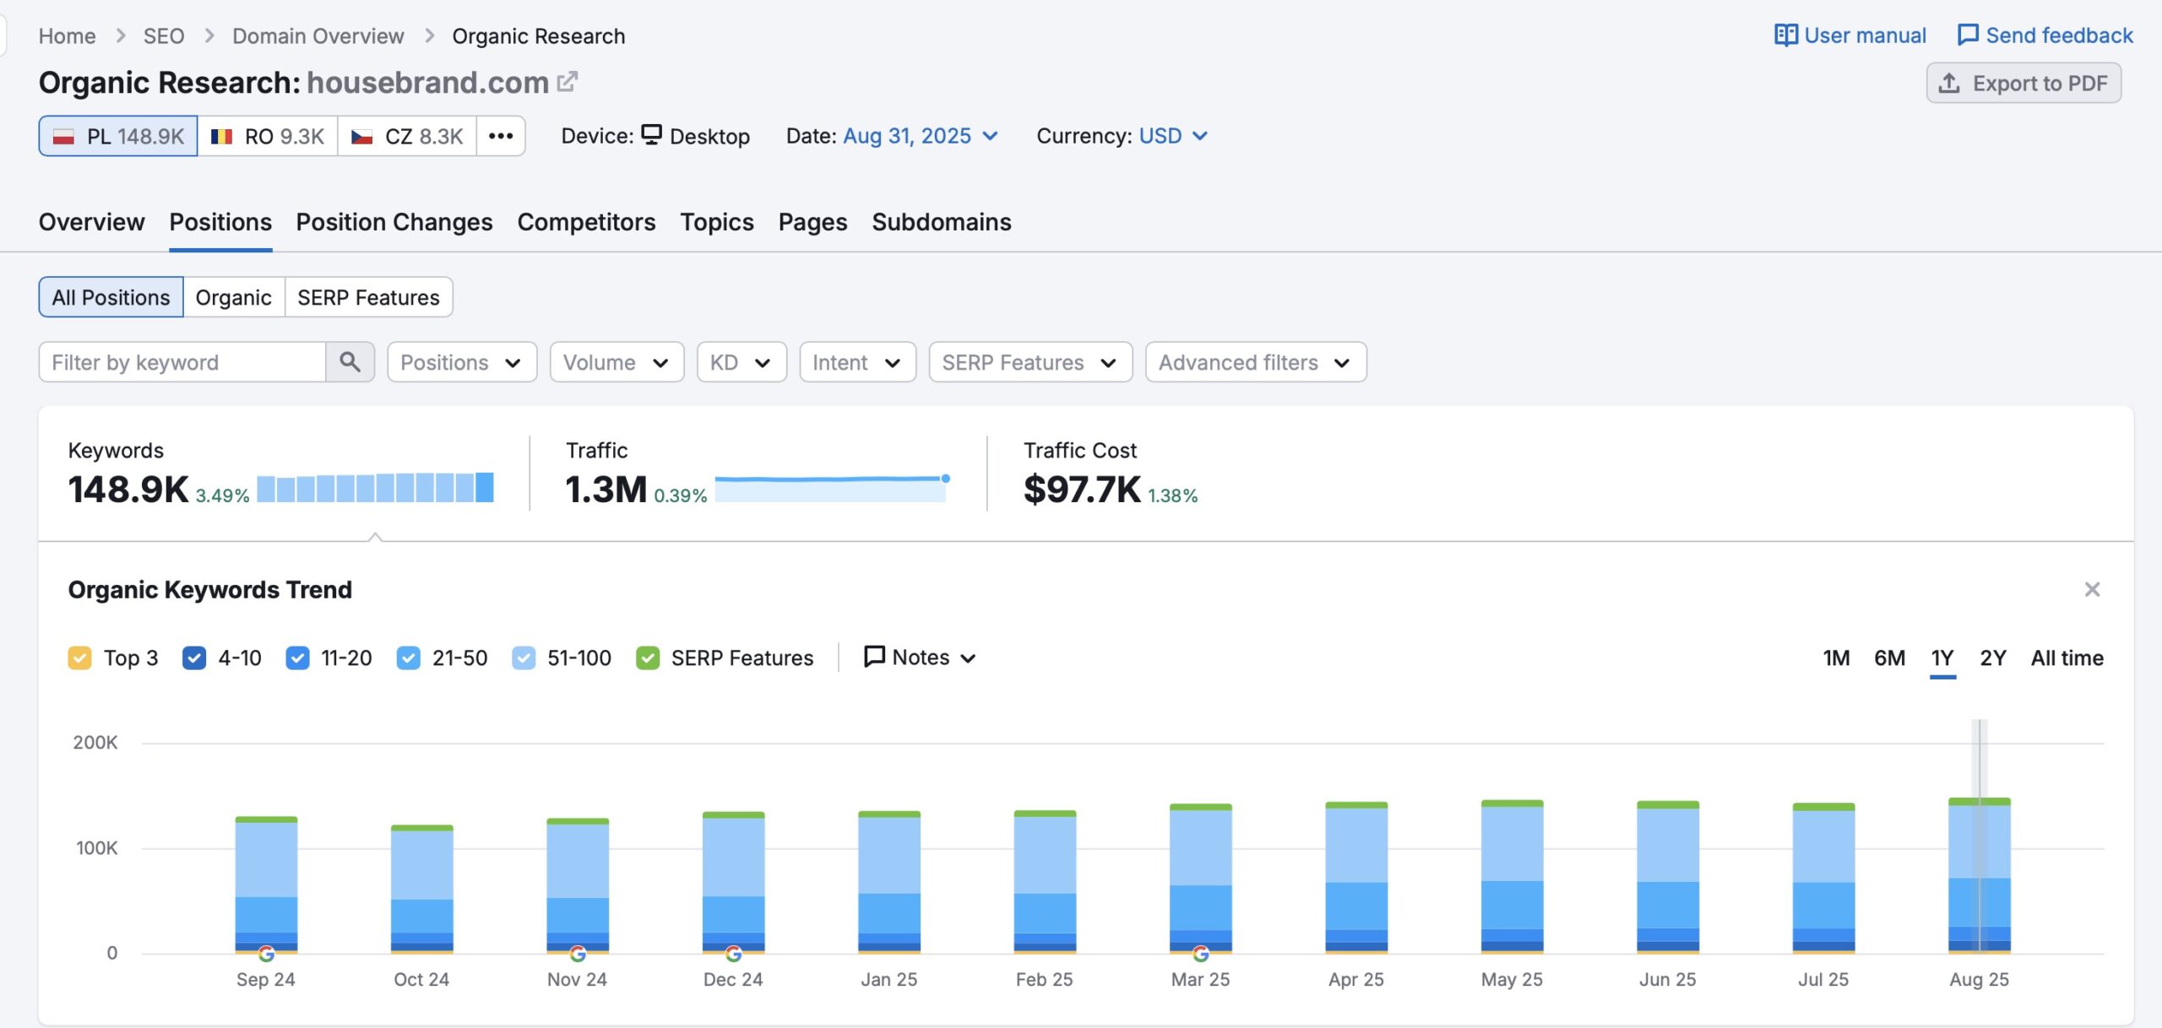Go to Home in the breadcrumb
Screen dimensions: 2162x1028
(67, 36)
